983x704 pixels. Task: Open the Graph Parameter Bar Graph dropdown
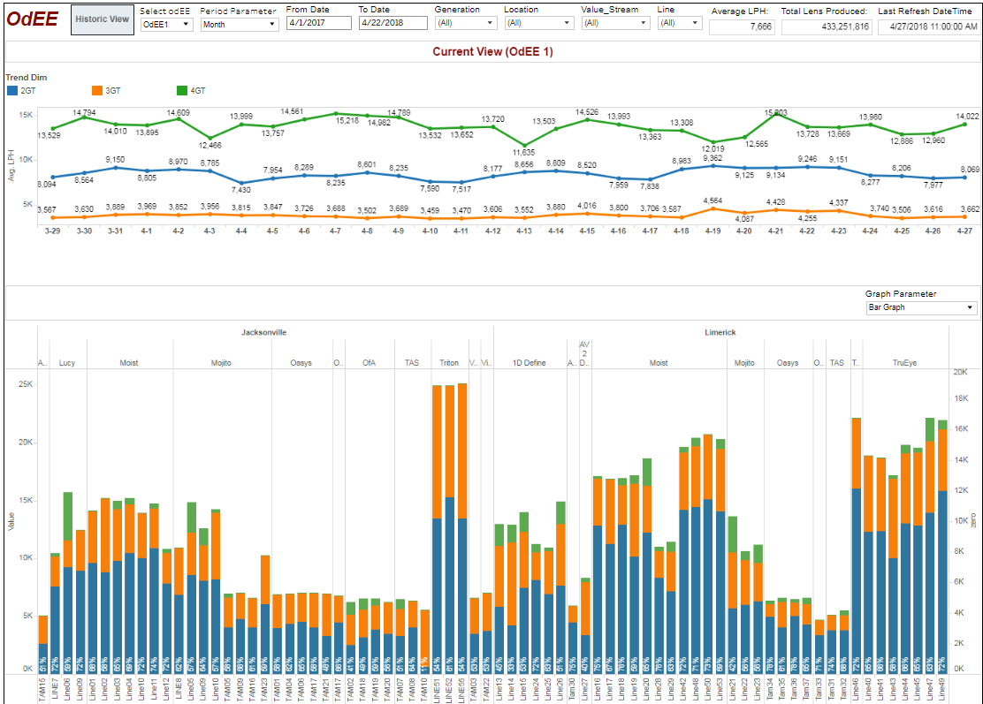[x=921, y=307]
